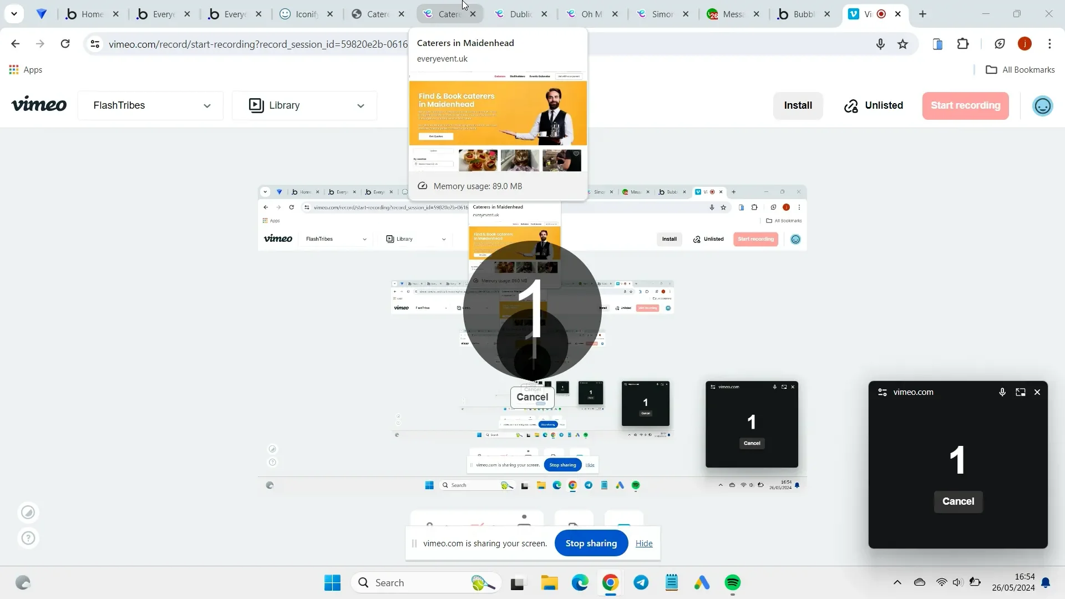This screenshot has width=1065, height=599.
Task: Open Telegram from the taskbar
Action: 641,583
